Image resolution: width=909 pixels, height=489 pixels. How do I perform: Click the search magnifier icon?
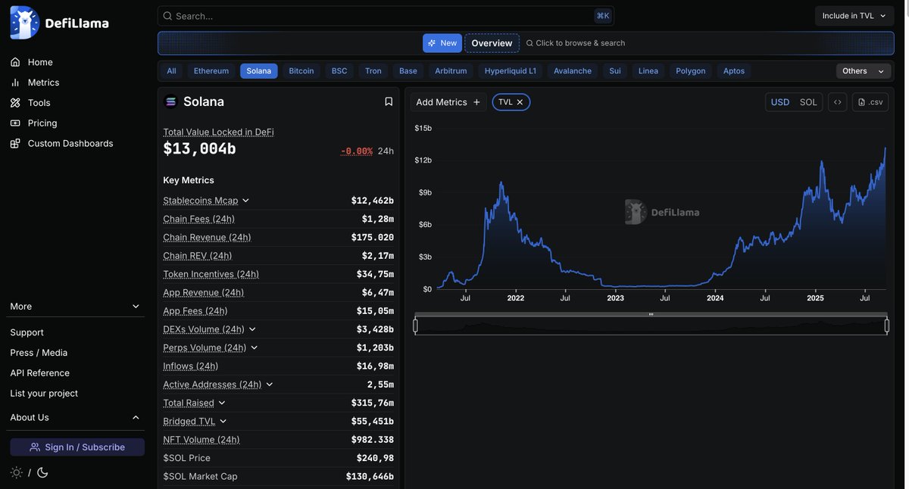[167, 16]
